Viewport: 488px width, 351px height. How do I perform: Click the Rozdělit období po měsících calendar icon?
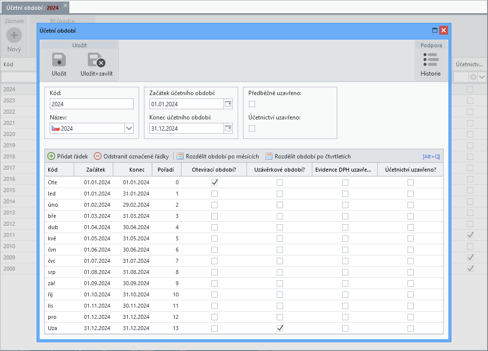coord(180,156)
